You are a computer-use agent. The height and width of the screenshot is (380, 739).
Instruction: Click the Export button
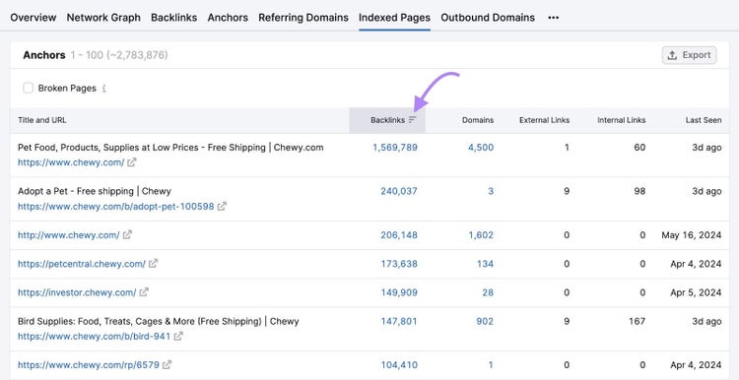pos(689,55)
